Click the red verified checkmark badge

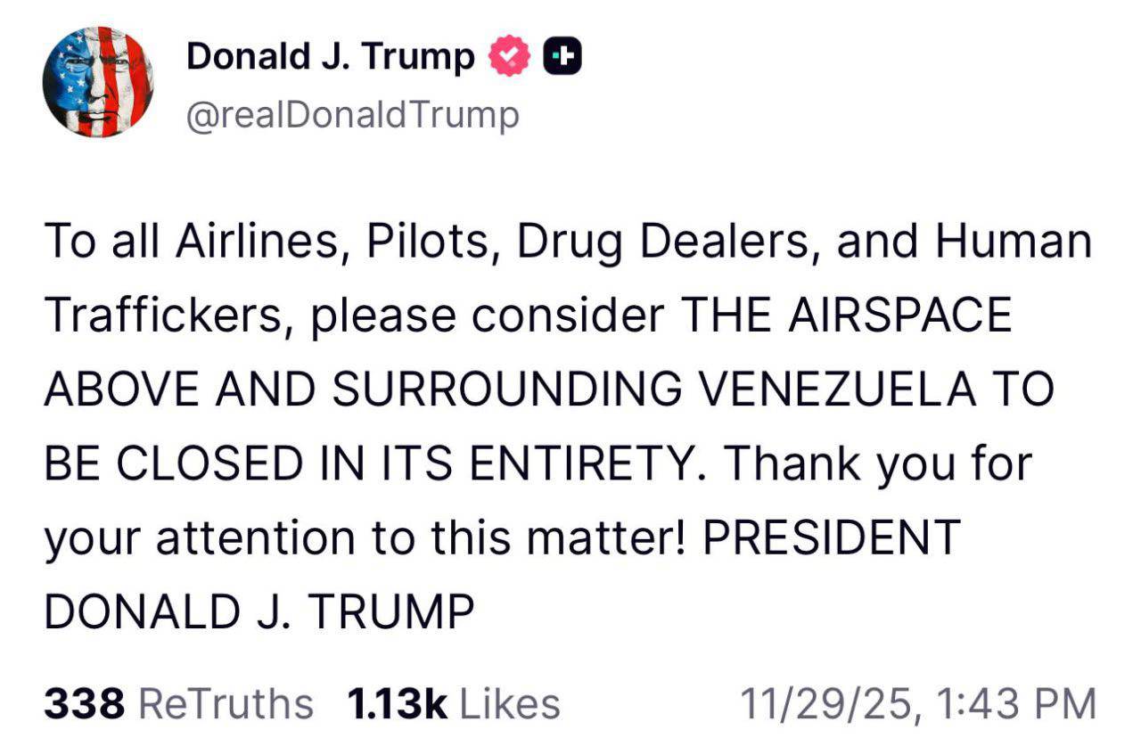pyautogui.click(x=510, y=58)
